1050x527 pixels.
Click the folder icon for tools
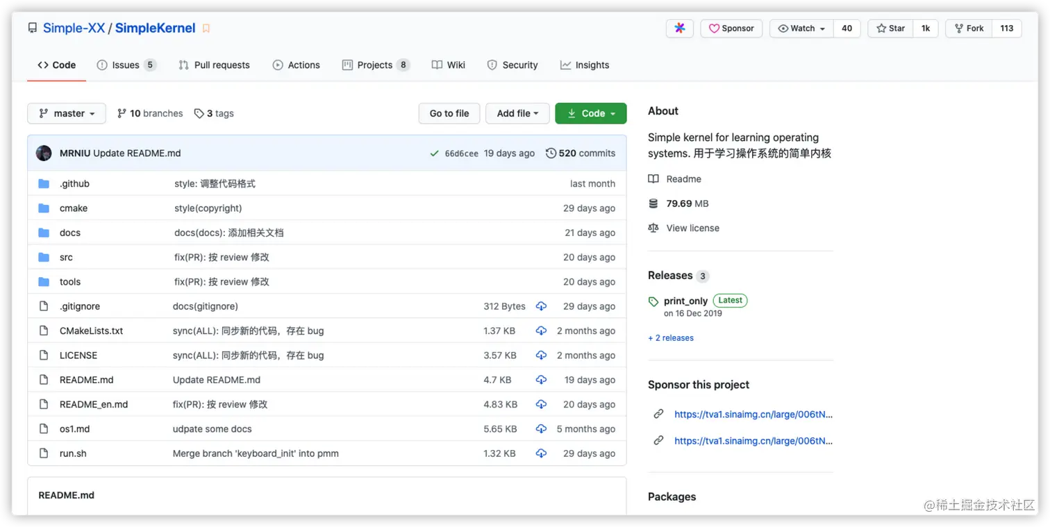[x=44, y=282]
